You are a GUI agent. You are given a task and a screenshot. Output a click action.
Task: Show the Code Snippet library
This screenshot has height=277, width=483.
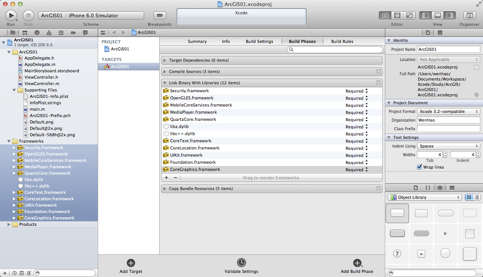(428, 188)
